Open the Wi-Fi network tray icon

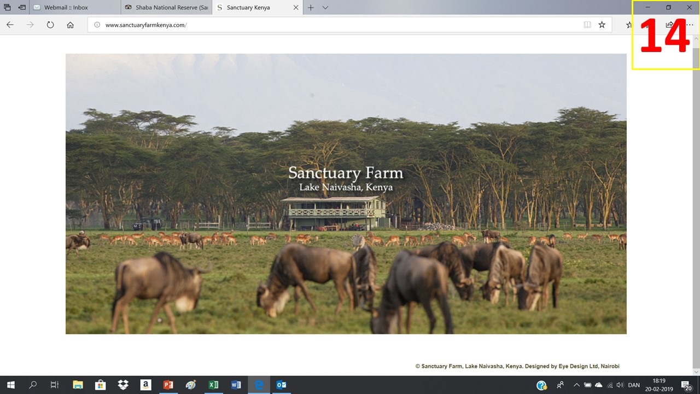click(610, 385)
